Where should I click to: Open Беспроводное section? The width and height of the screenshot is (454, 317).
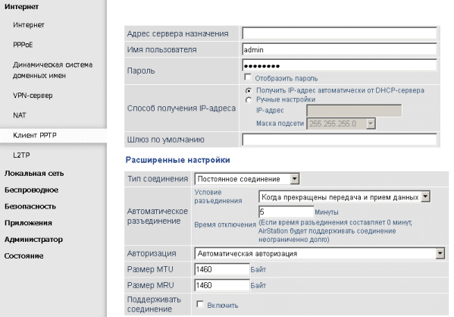pos(31,190)
